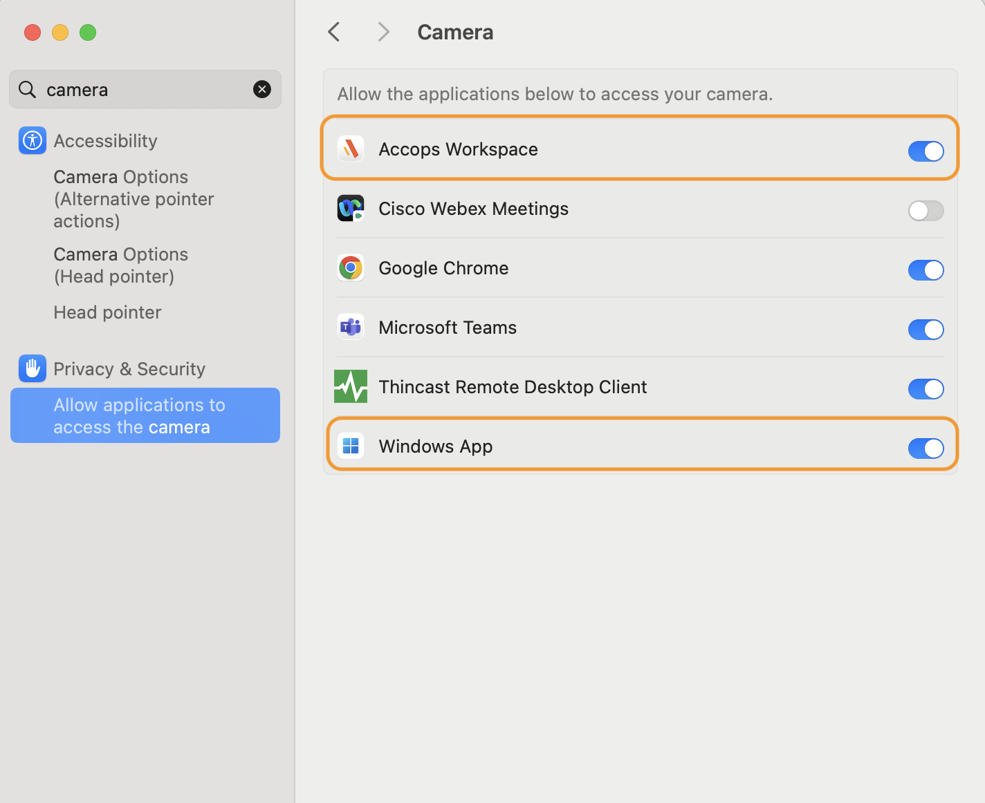The width and height of the screenshot is (985, 803).
Task: Click the Accops Workspace app icon
Action: coord(351,149)
